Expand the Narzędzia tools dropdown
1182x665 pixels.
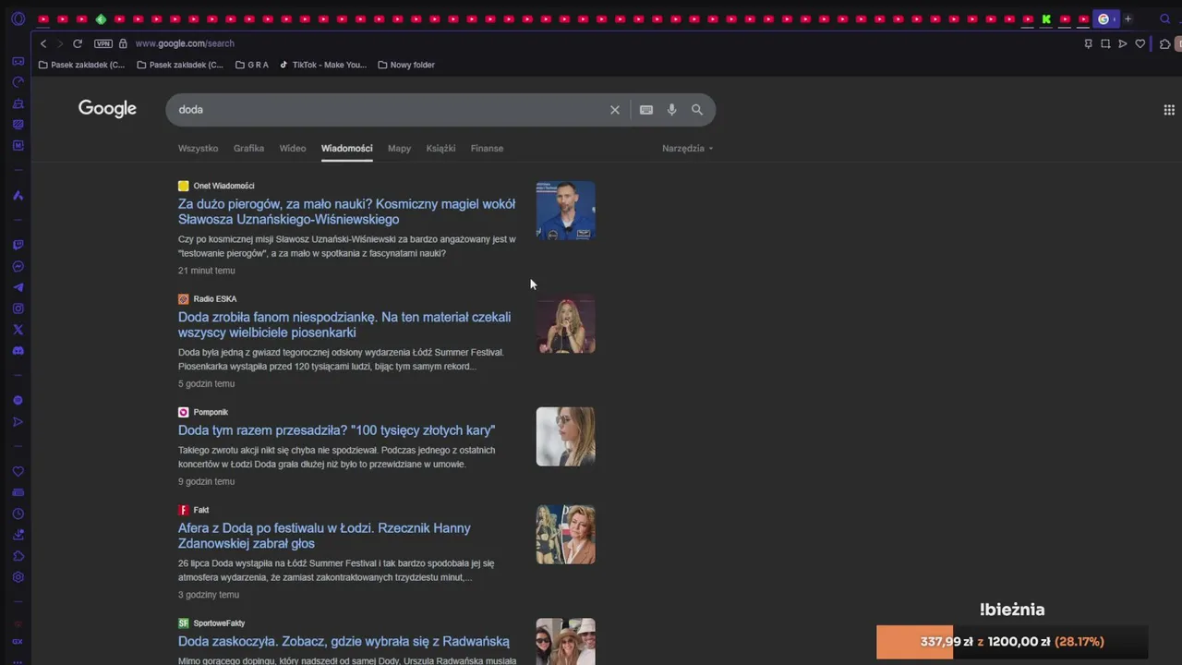tap(687, 148)
